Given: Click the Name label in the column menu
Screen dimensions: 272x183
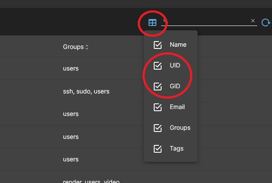Looking at the screenshot, I should tap(178, 45).
